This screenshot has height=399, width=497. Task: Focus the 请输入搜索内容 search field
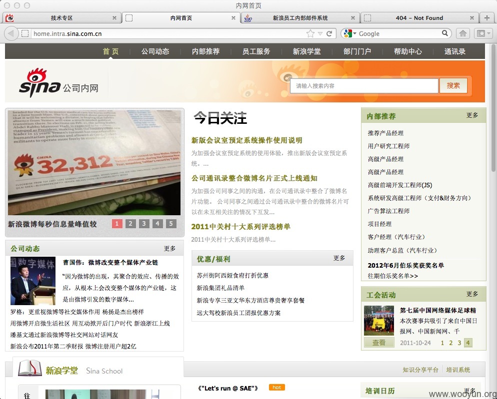[x=364, y=86]
